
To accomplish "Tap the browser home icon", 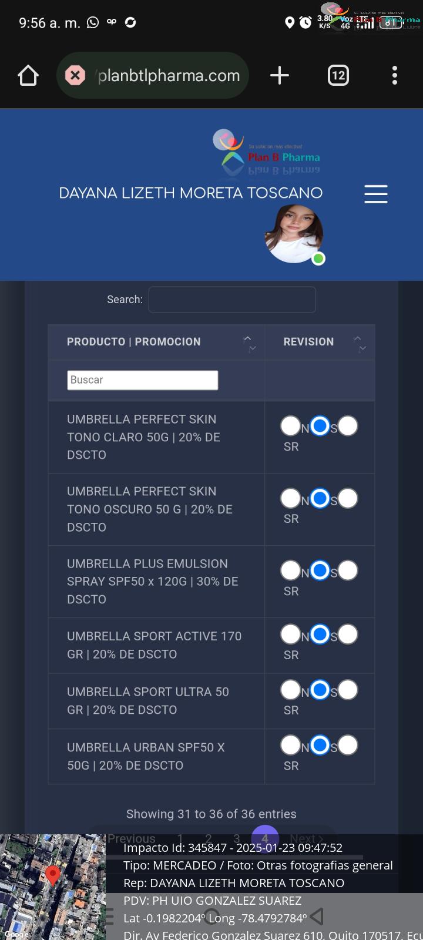I will coord(28,75).
